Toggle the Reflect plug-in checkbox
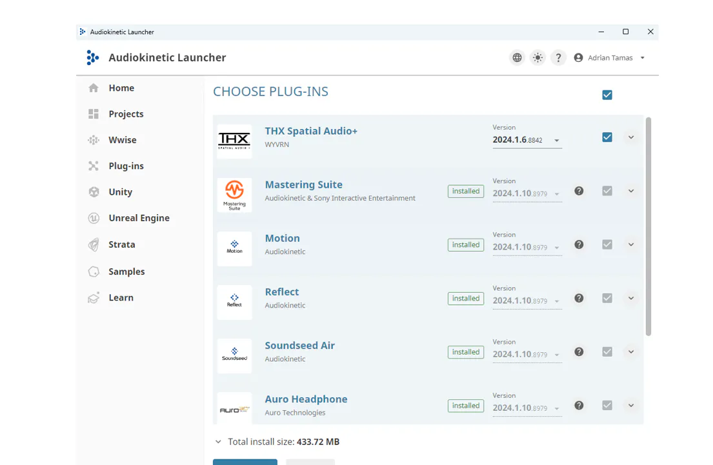Viewport: 713px width, 465px height. (x=607, y=298)
